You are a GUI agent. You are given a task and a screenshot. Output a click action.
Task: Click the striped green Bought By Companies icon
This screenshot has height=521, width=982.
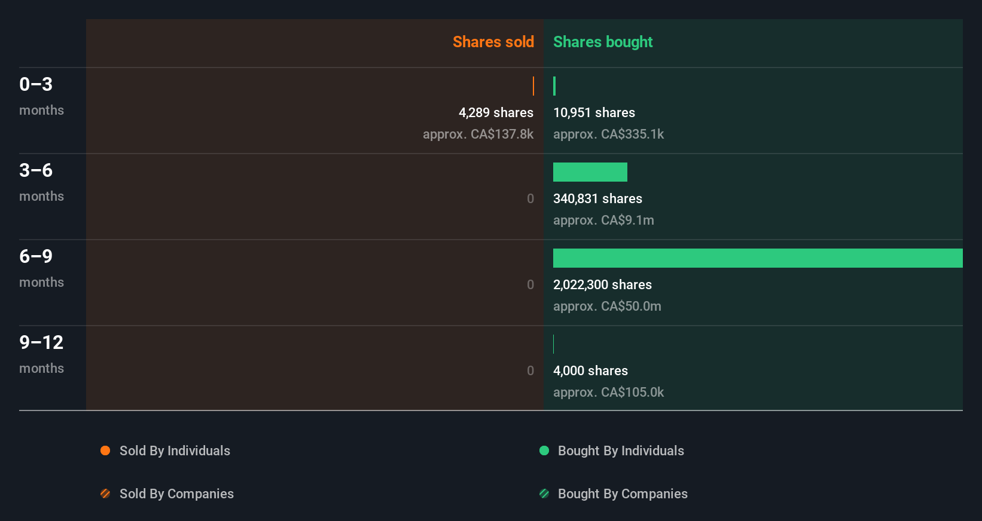544,494
